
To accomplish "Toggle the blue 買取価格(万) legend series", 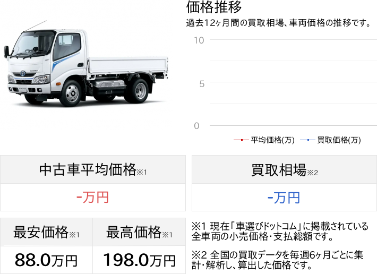I will click(331, 140).
